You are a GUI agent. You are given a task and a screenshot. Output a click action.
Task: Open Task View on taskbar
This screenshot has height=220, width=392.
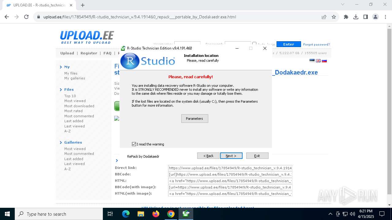pyautogui.click(x=110, y=214)
